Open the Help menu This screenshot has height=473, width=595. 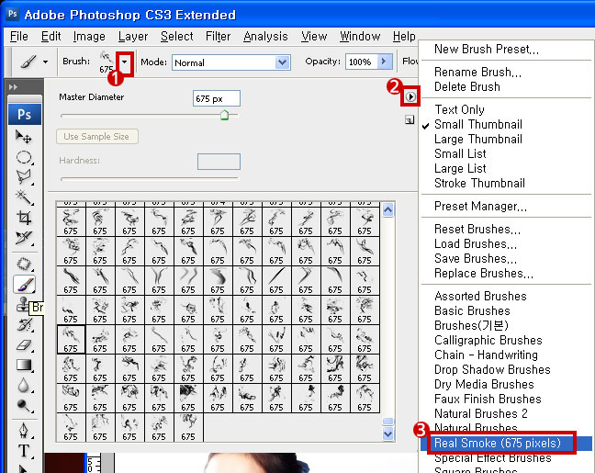coord(404,37)
